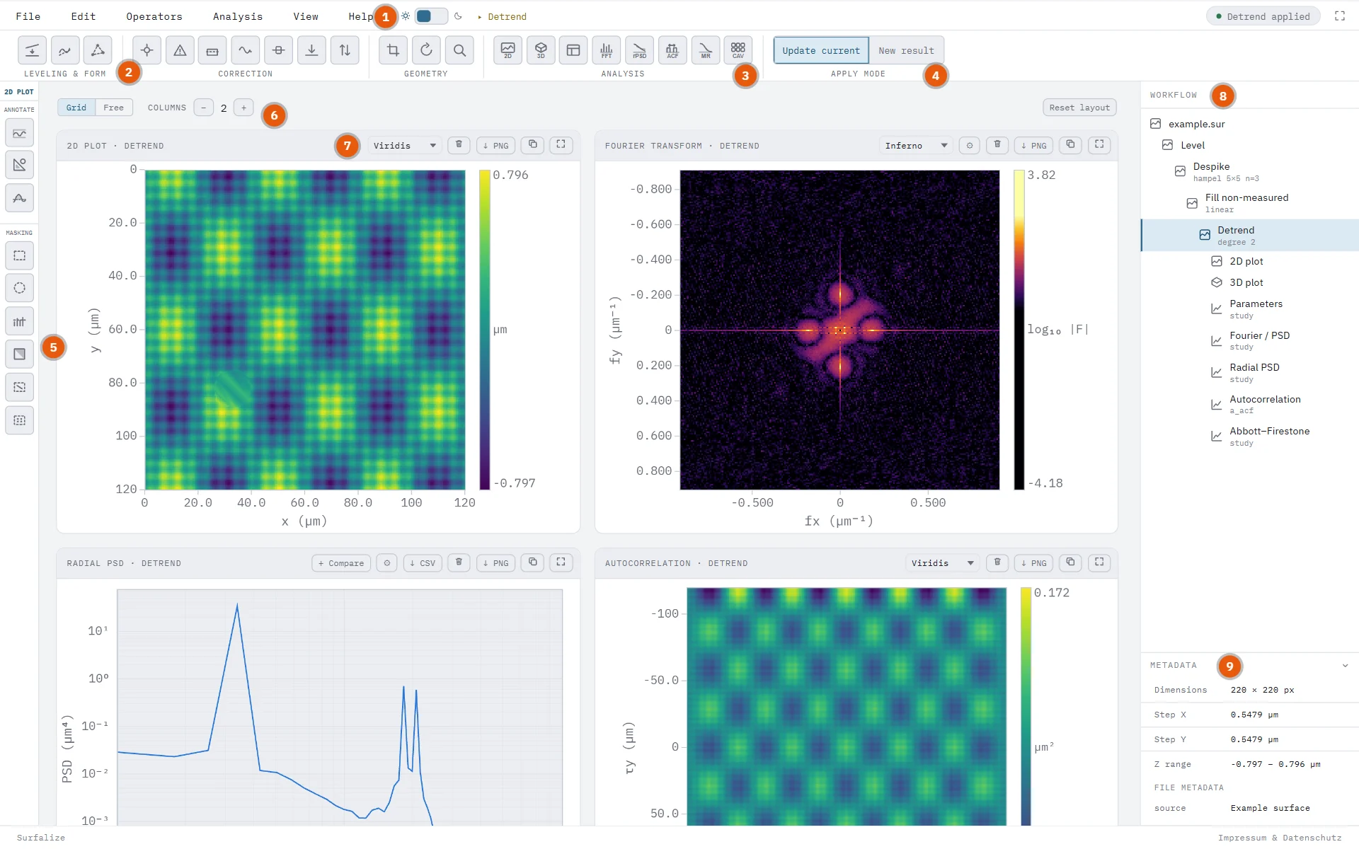Export Radial PSD data as CSV
Image resolution: width=1359 pixels, height=849 pixels.
423,562
